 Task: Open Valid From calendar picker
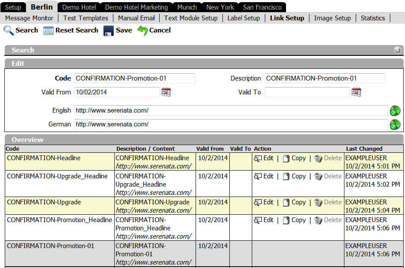[166, 92]
